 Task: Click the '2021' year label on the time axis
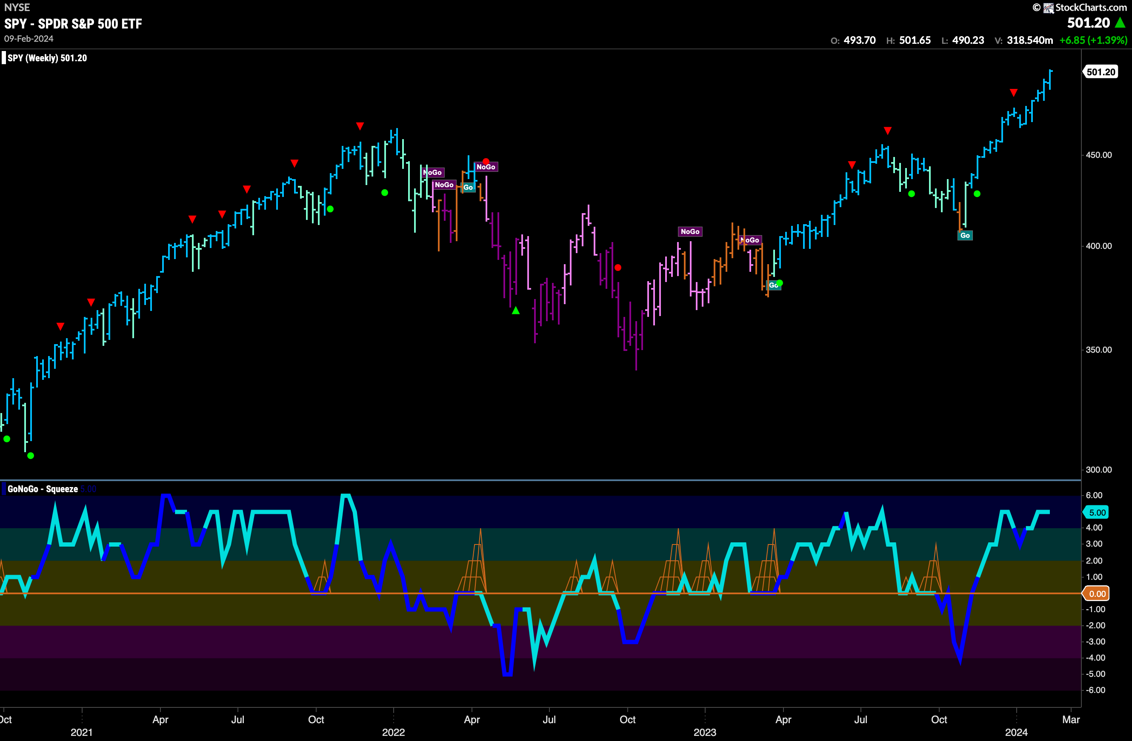(x=82, y=732)
